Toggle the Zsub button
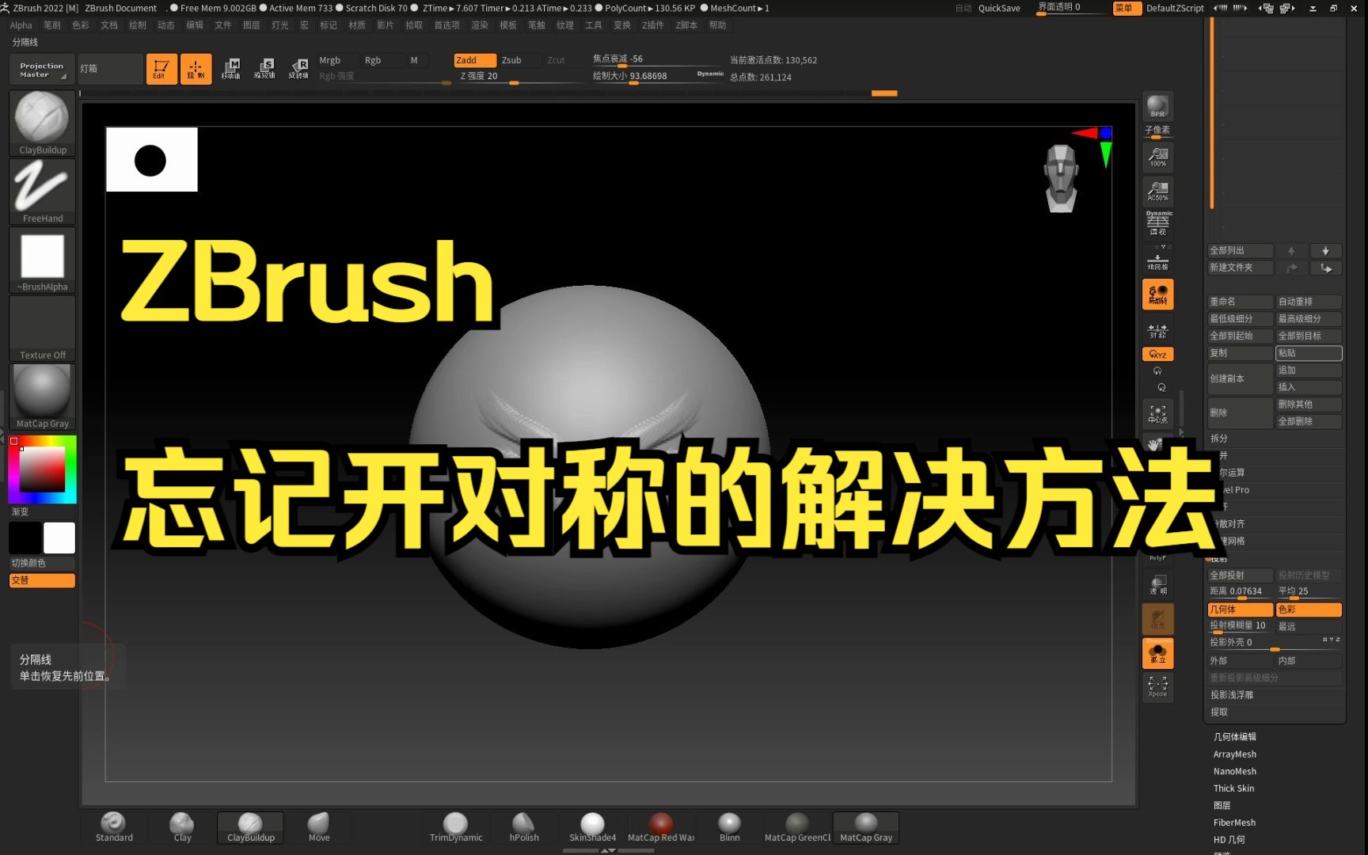 pos(519,60)
